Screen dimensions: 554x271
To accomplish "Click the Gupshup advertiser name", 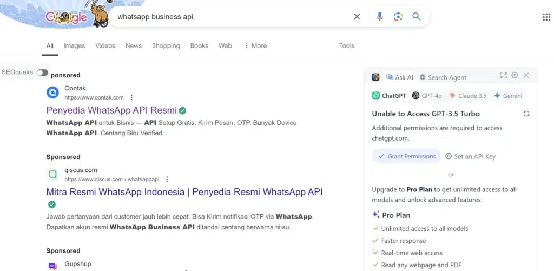I will pyautogui.click(x=78, y=264).
